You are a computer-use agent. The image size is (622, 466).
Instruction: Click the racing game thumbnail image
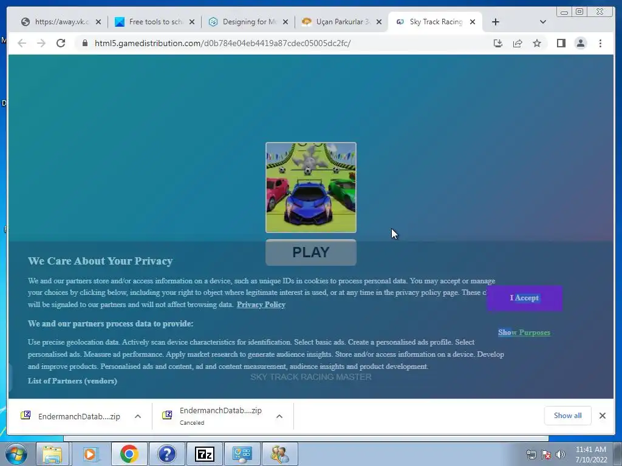point(311,187)
